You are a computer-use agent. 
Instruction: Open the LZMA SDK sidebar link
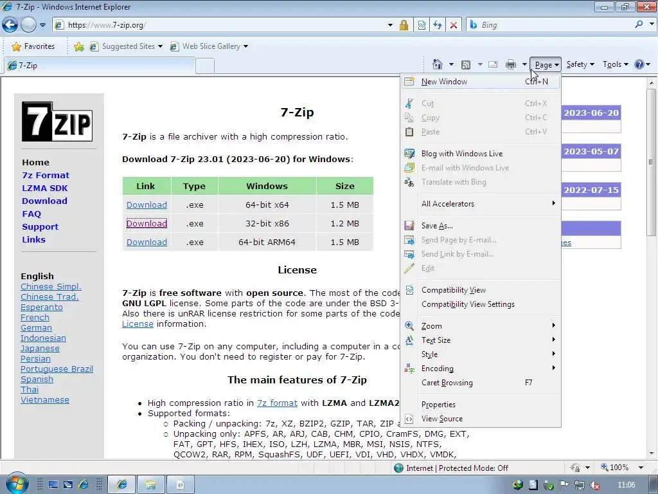tap(44, 188)
